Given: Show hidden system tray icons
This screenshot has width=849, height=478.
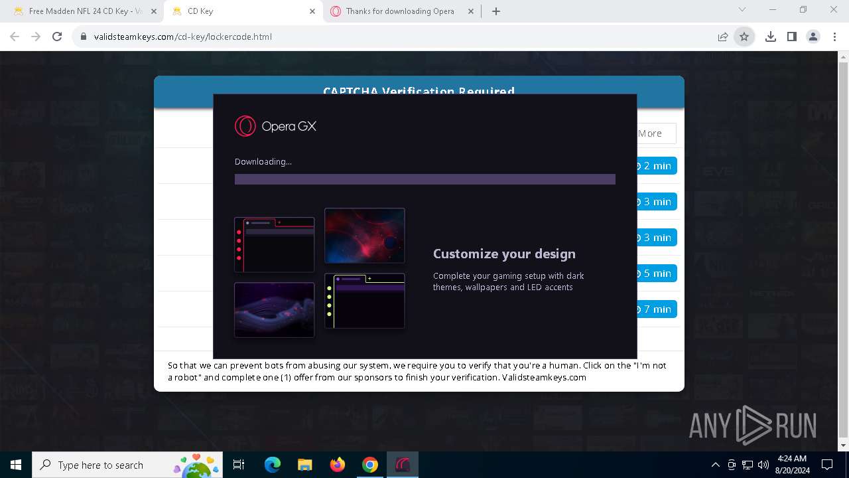Looking at the screenshot, I should coord(715,465).
